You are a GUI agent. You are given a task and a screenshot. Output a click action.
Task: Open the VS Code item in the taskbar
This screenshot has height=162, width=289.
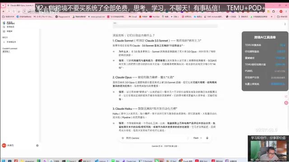pos(101,161)
